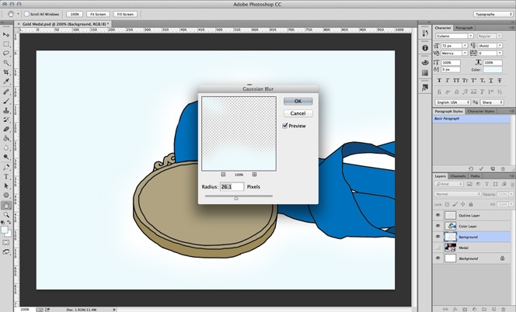The width and height of the screenshot is (516, 312).
Task: Hide the locked Background layer eye
Action: point(438,258)
